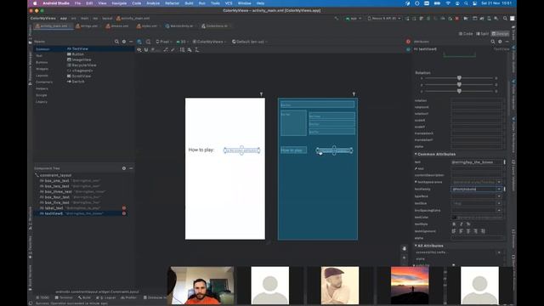Switch to Code view mode
The image size is (544, 306).
coord(466,34)
